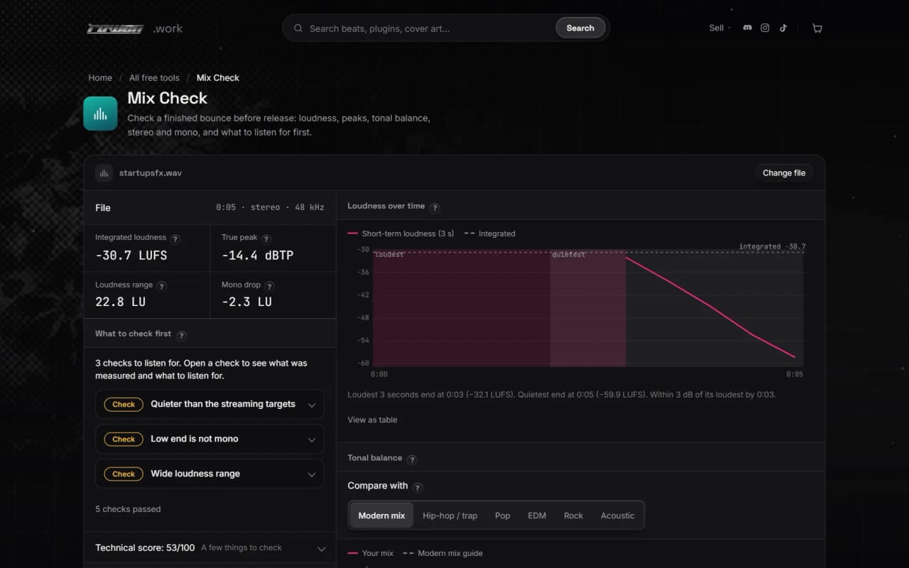
Task: Open help for Mono drop
Action: (269, 286)
